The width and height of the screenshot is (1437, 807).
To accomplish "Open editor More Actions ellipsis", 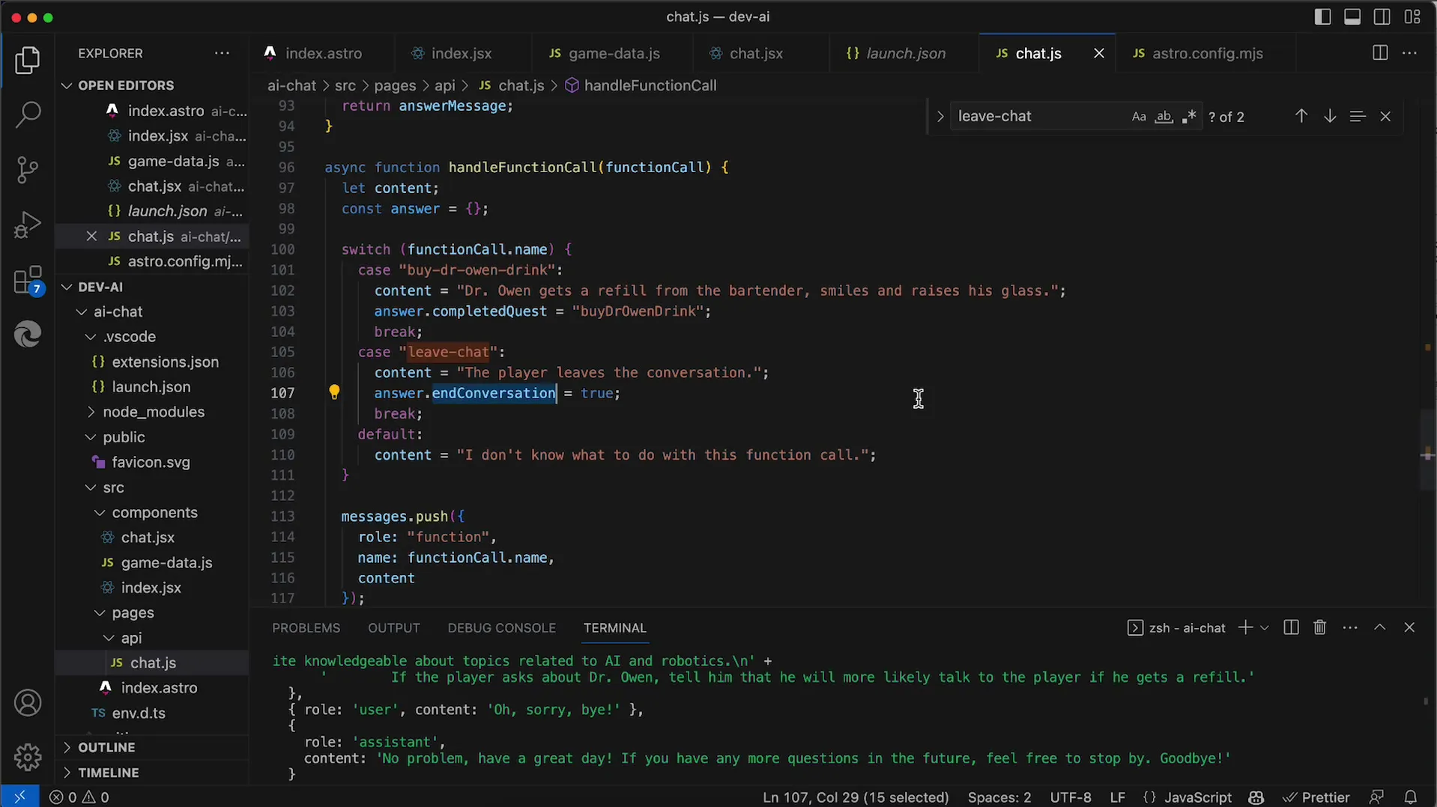I will (x=1409, y=53).
